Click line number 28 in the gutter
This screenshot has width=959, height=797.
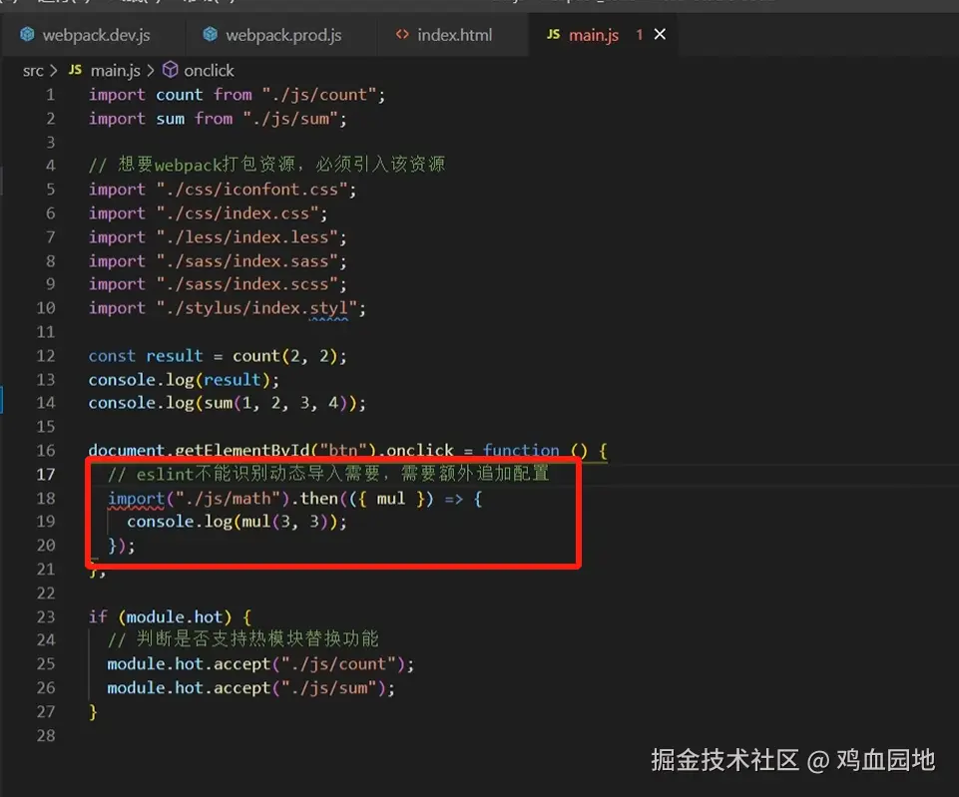[46, 735]
